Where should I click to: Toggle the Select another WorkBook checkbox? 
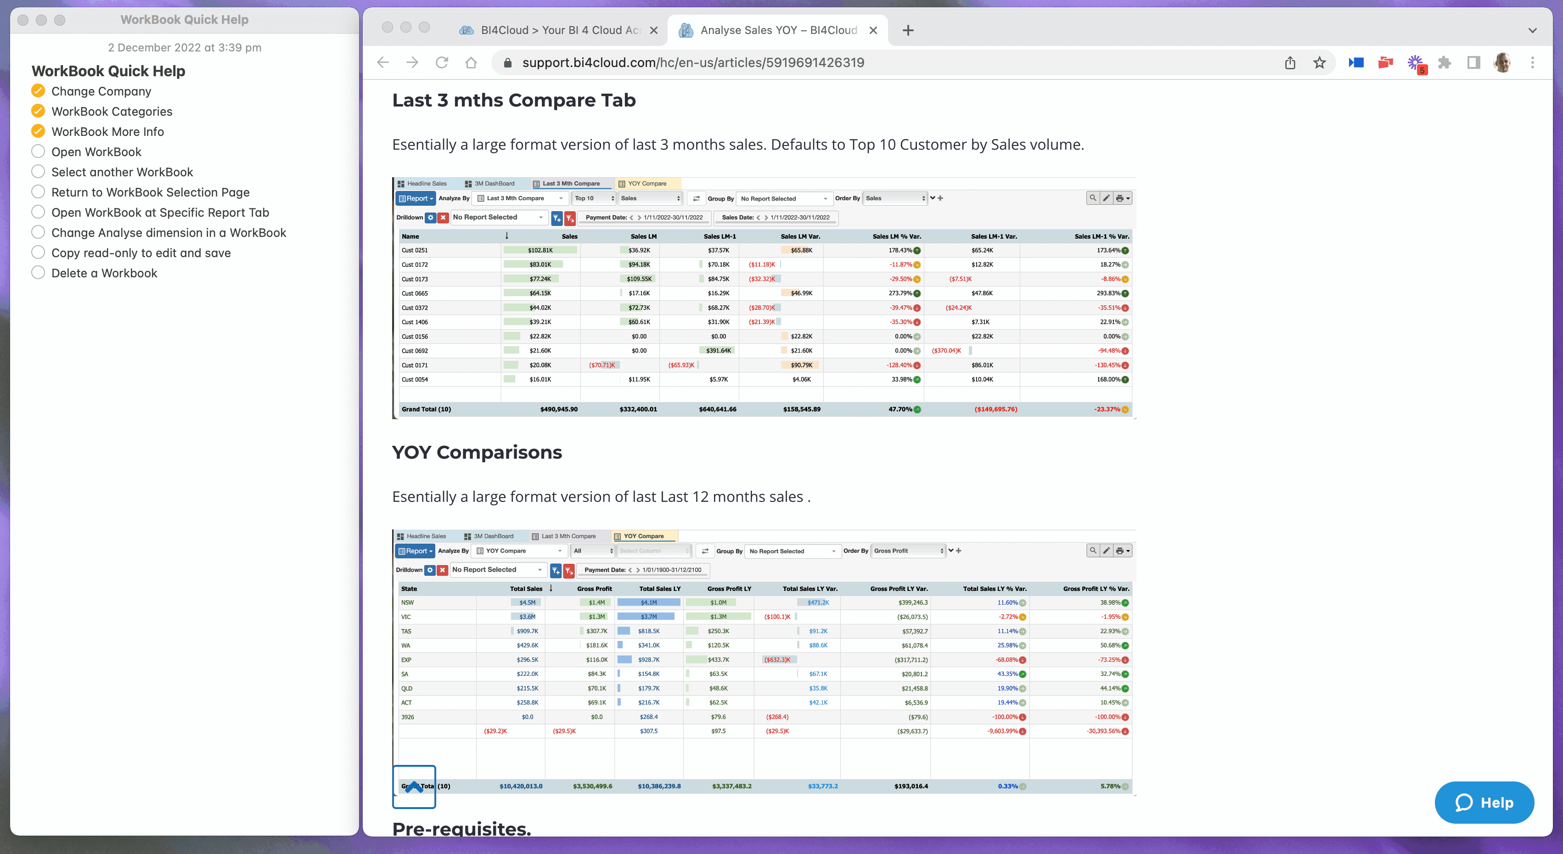(38, 172)
